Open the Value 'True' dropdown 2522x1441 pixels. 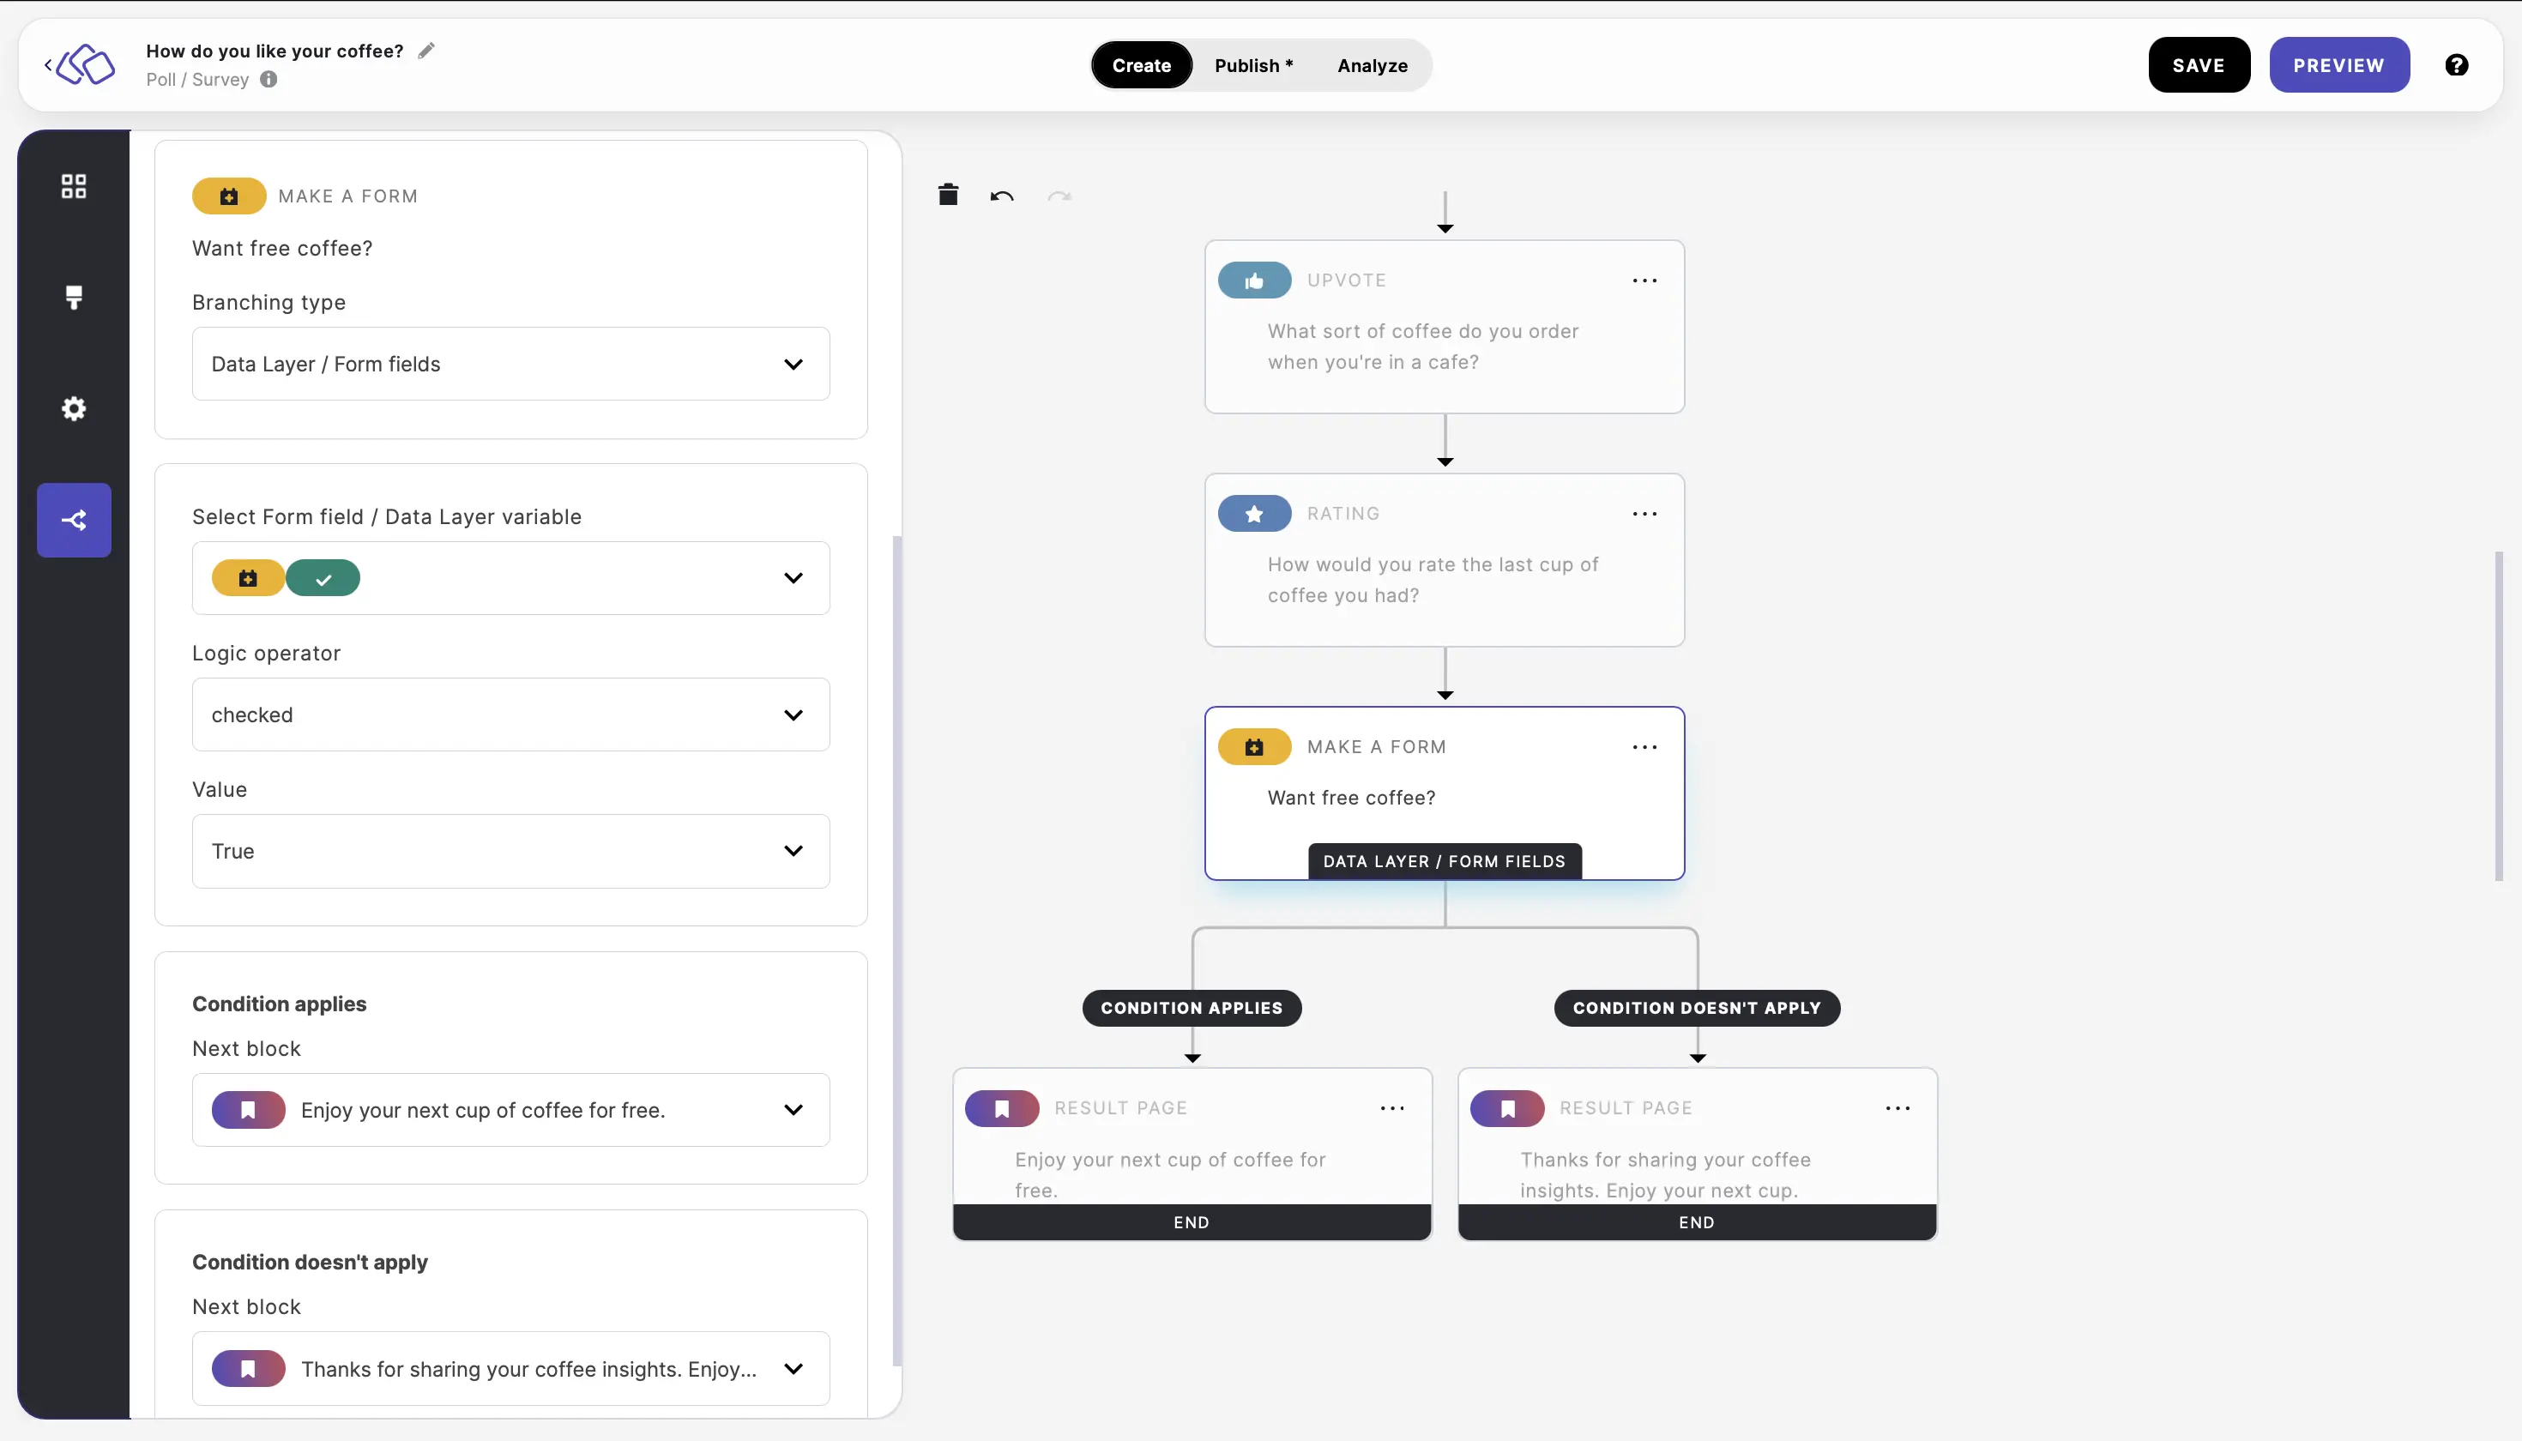click(x=510, y=851)
